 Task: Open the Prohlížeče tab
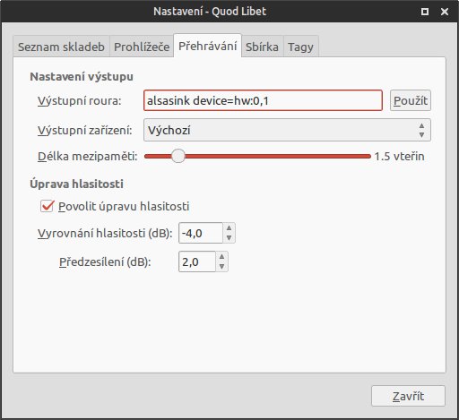142,47
